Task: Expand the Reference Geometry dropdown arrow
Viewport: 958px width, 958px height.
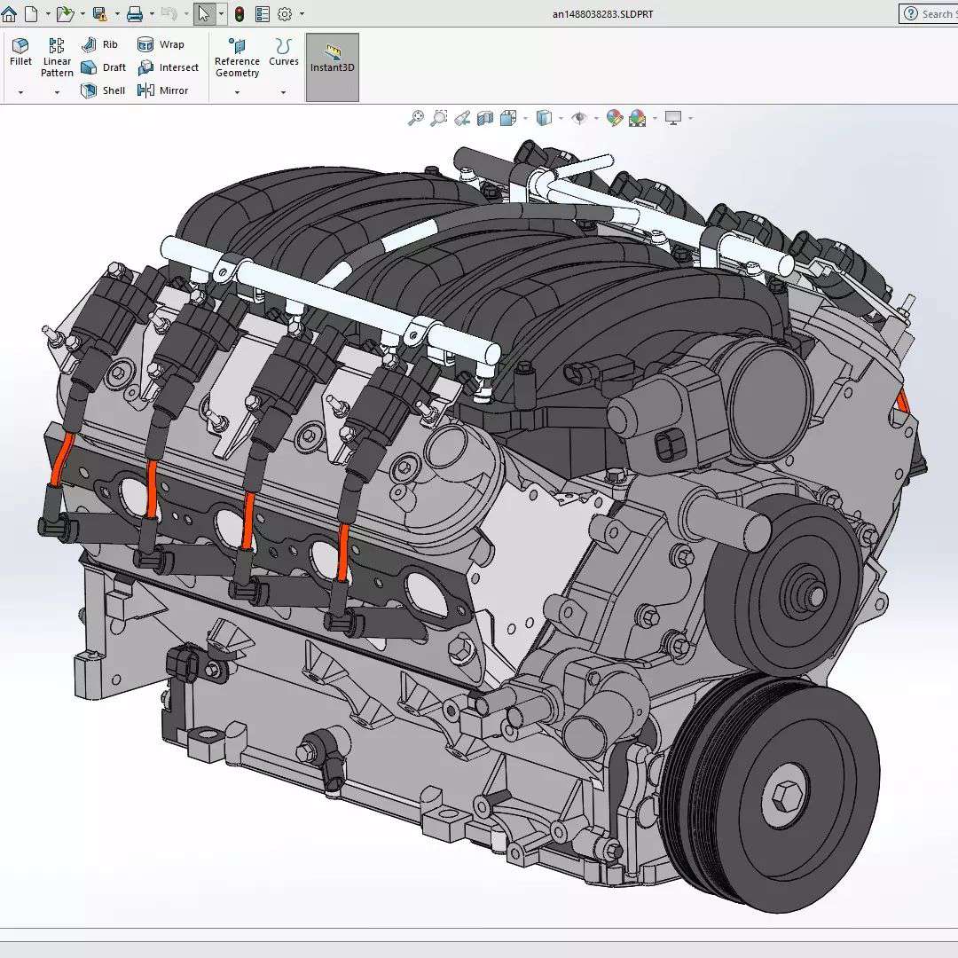Action: [x=237, y=92]
